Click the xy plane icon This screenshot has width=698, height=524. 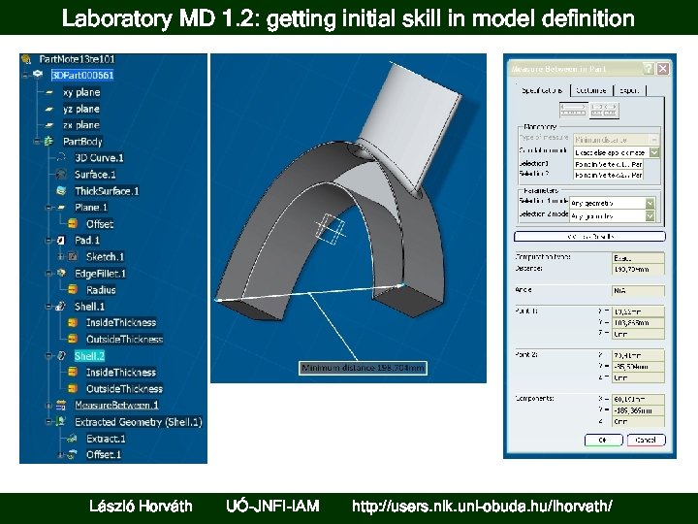[49, 93]
